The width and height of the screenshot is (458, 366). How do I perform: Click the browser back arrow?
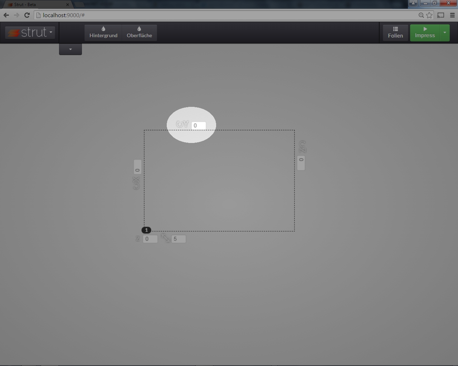6,15
